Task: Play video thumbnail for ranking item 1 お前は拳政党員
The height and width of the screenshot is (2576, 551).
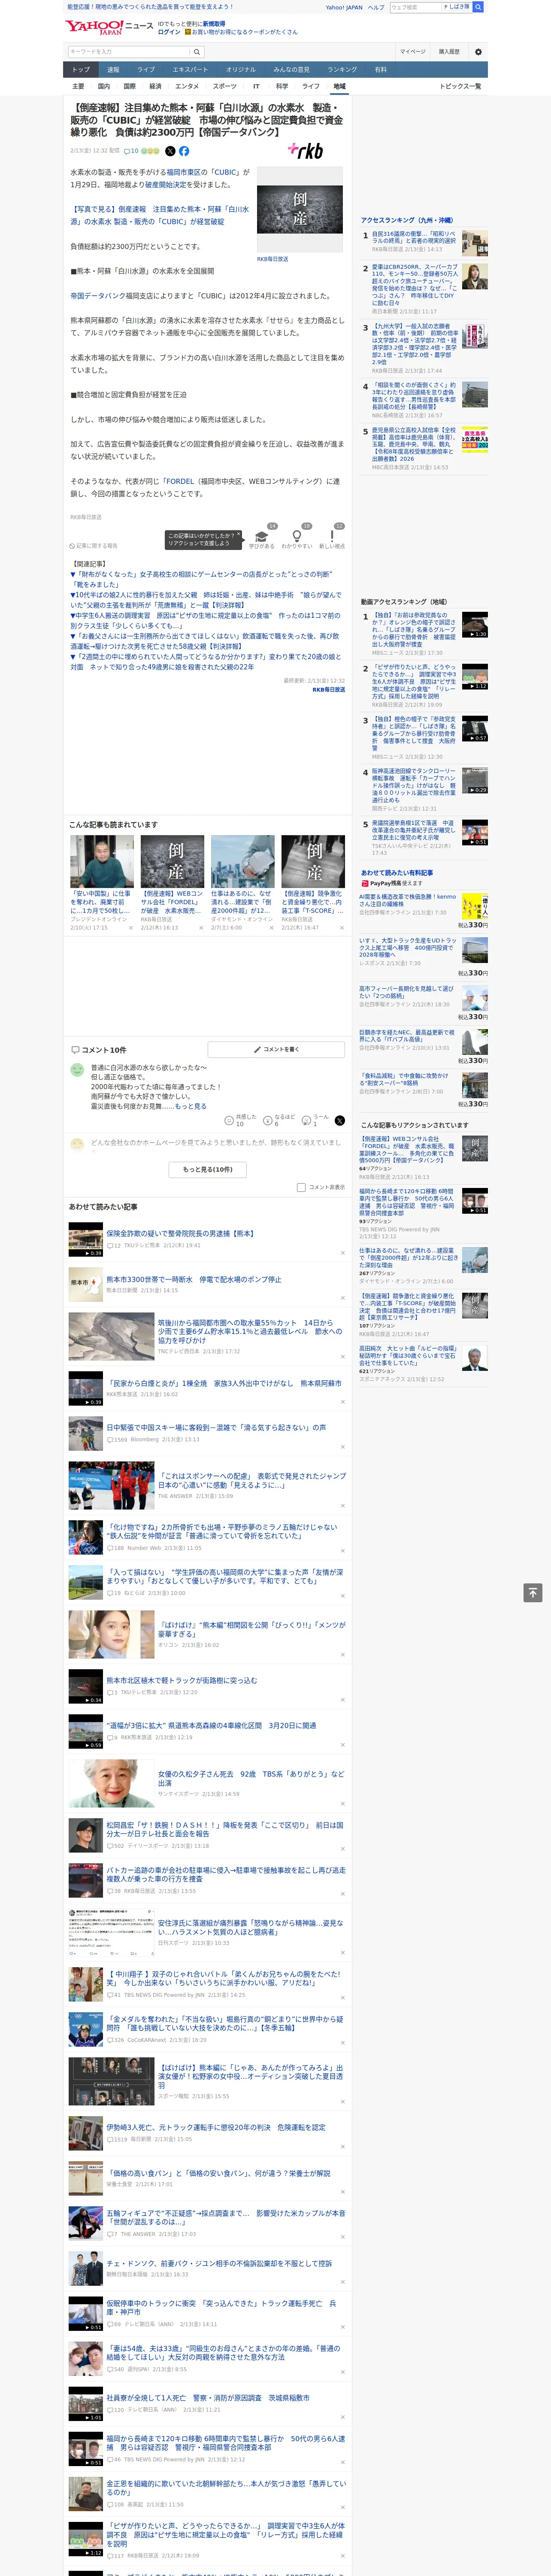Action: click(x=475, y=625)
